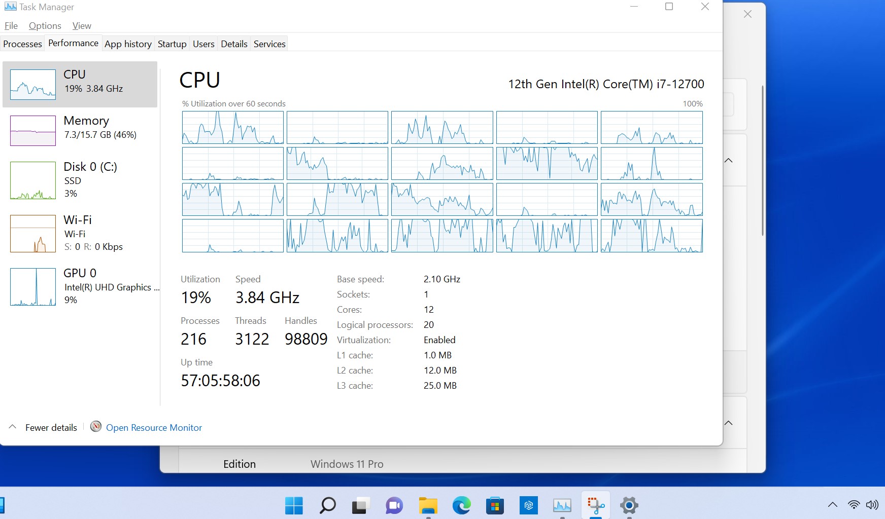Switch to the Startup tab
Image resolution: width=885 pixels, height=519 pixels.
(x=172, y=44)
